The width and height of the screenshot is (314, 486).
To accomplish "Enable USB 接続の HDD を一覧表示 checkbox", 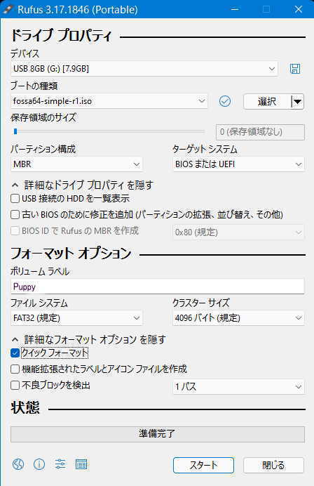I will [15, 198].
